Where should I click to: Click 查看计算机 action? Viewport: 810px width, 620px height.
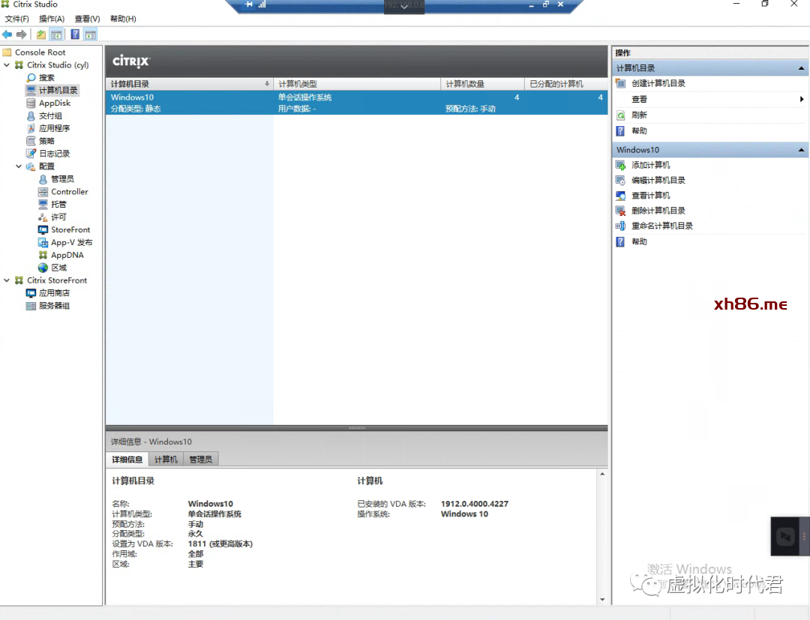650,195
